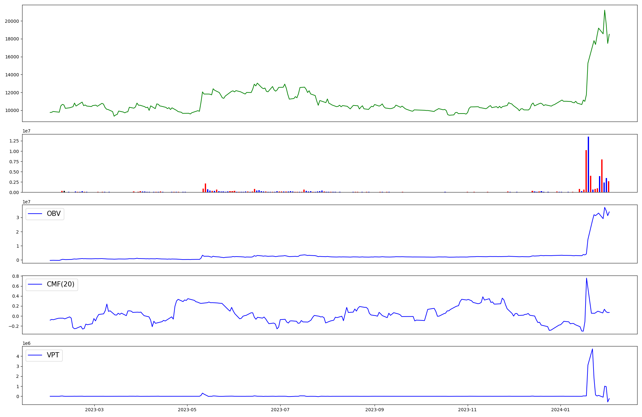Click the 2024-01 x-axis date label
This screenshot has width=642, height=417.
pos(560,410)
